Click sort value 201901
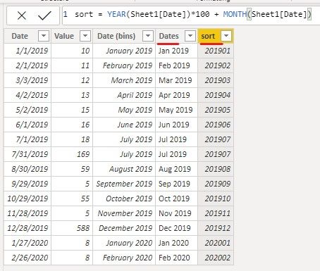The image size is (320, 271). tap(216, 51)
